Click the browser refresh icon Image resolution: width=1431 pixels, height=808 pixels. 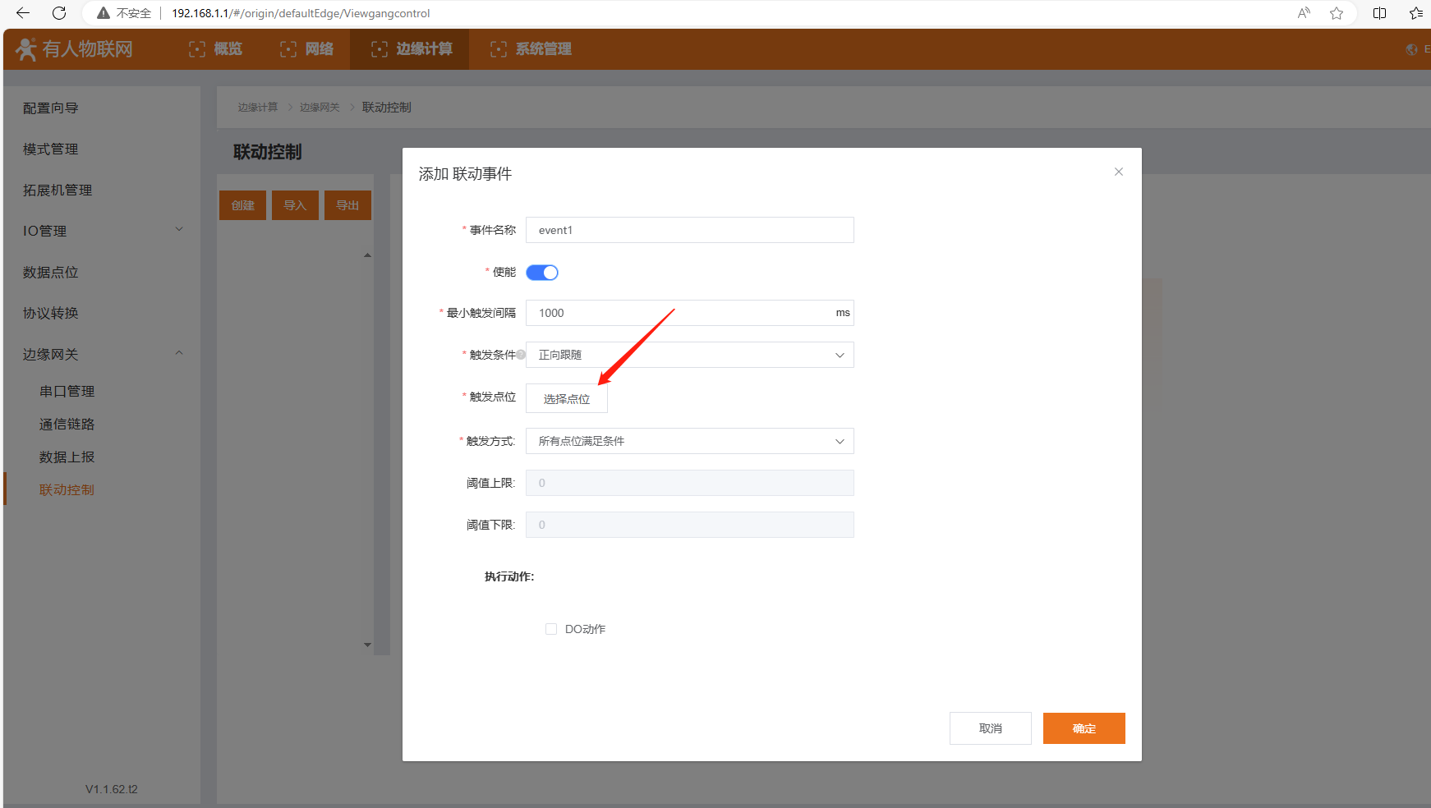[x=59, y=13]
